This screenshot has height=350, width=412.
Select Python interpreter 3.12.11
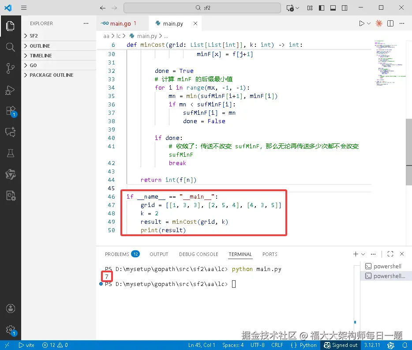pos(372,345)
